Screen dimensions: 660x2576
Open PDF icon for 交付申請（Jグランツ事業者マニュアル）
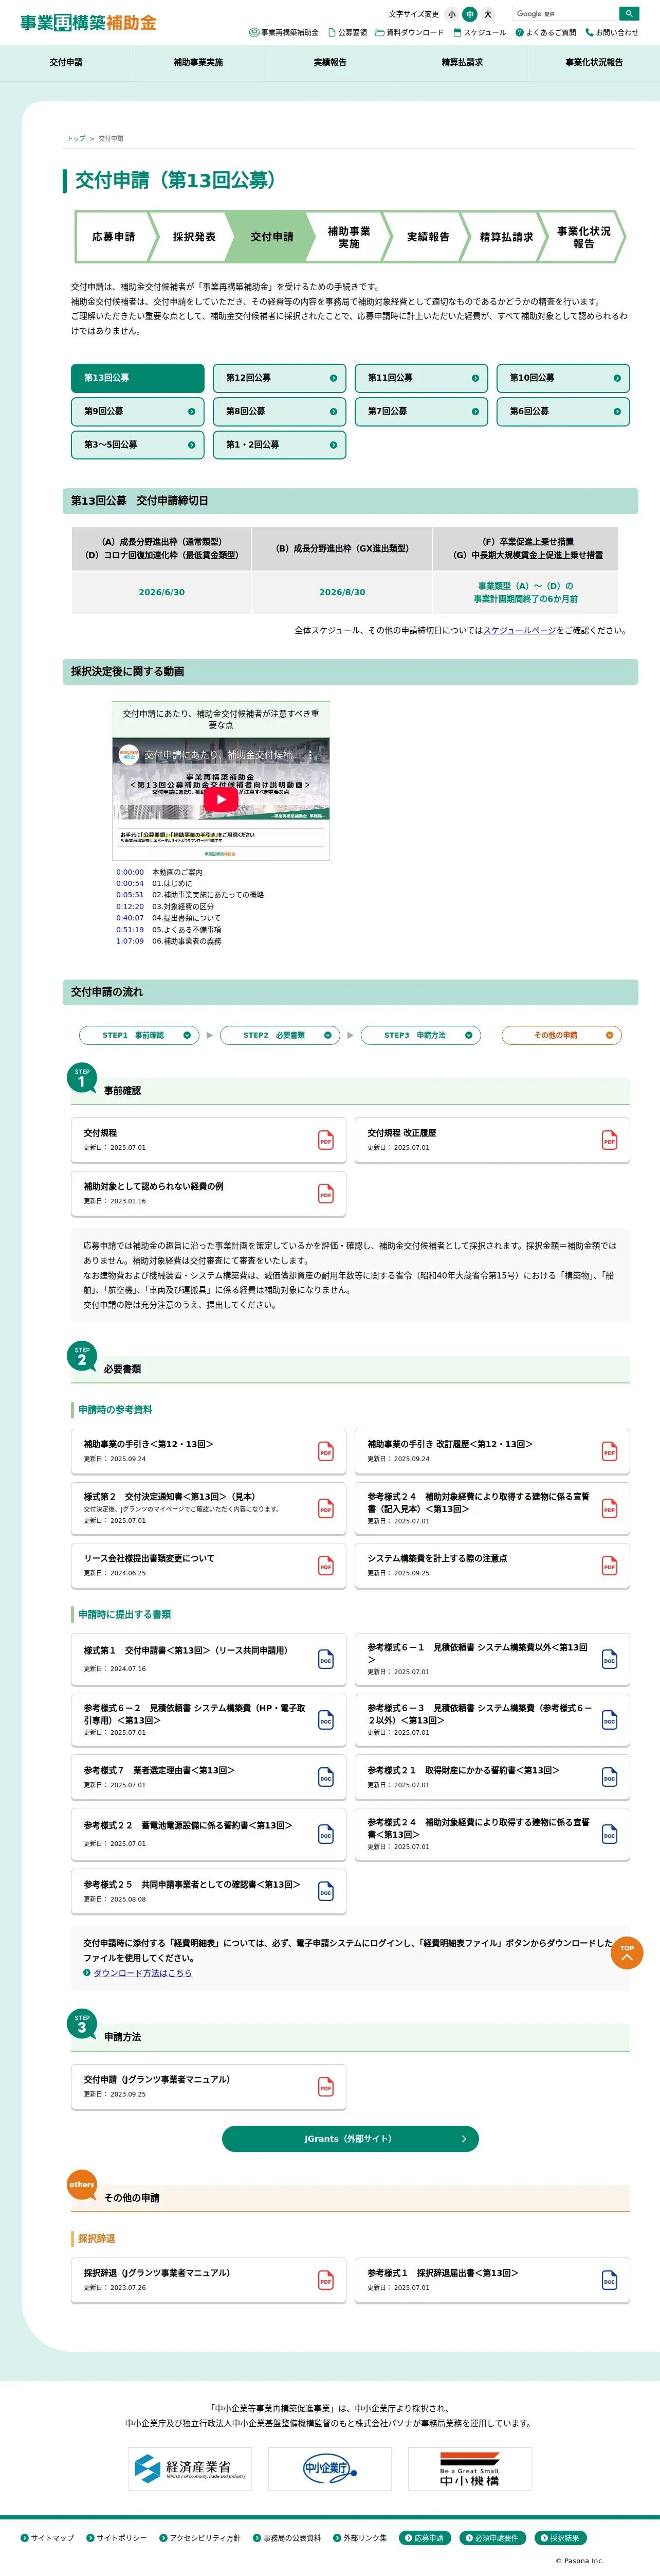(325, 2086)
